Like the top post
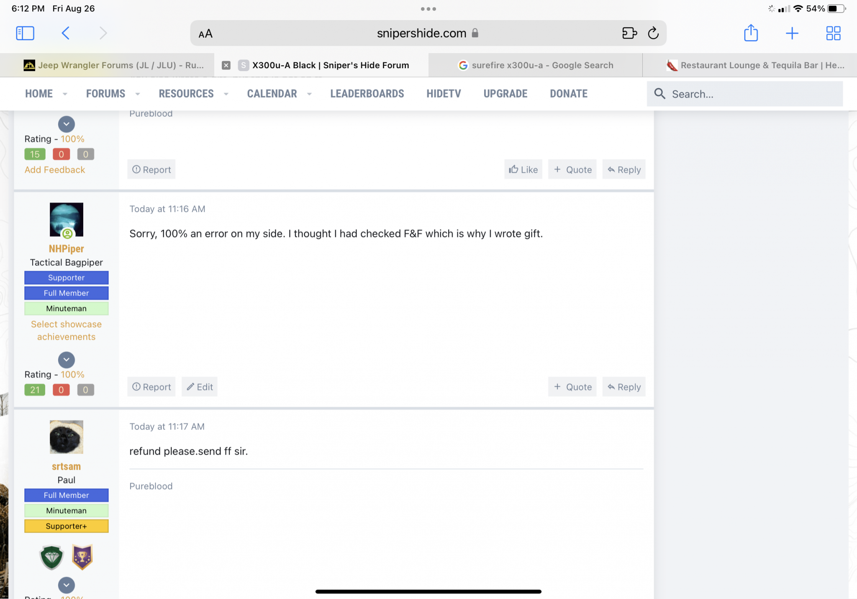This screenshot has height=599, width=857. point(523,170)
